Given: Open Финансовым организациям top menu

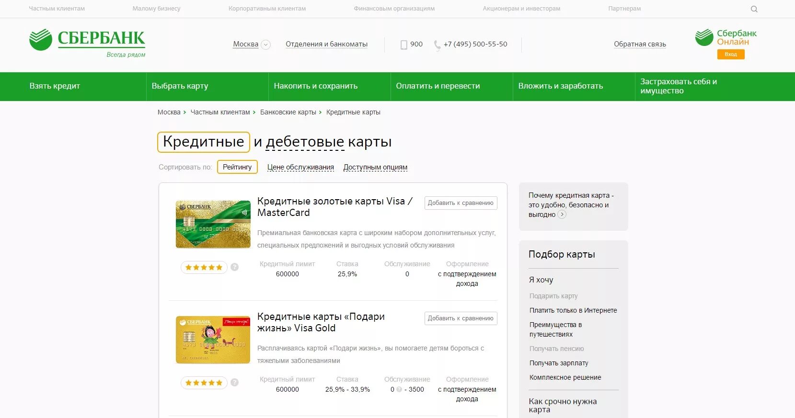Looking at the screenshot, I should (x=394, y=9).
